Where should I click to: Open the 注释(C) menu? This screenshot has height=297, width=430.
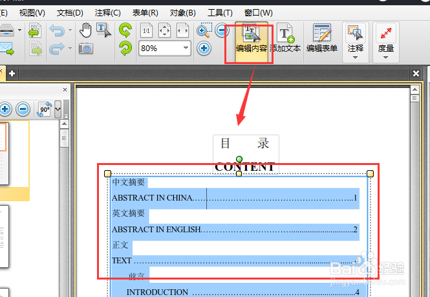[107, 13]
